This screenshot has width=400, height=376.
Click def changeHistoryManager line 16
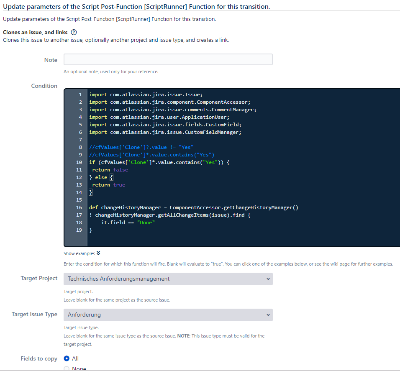(194, 207)
